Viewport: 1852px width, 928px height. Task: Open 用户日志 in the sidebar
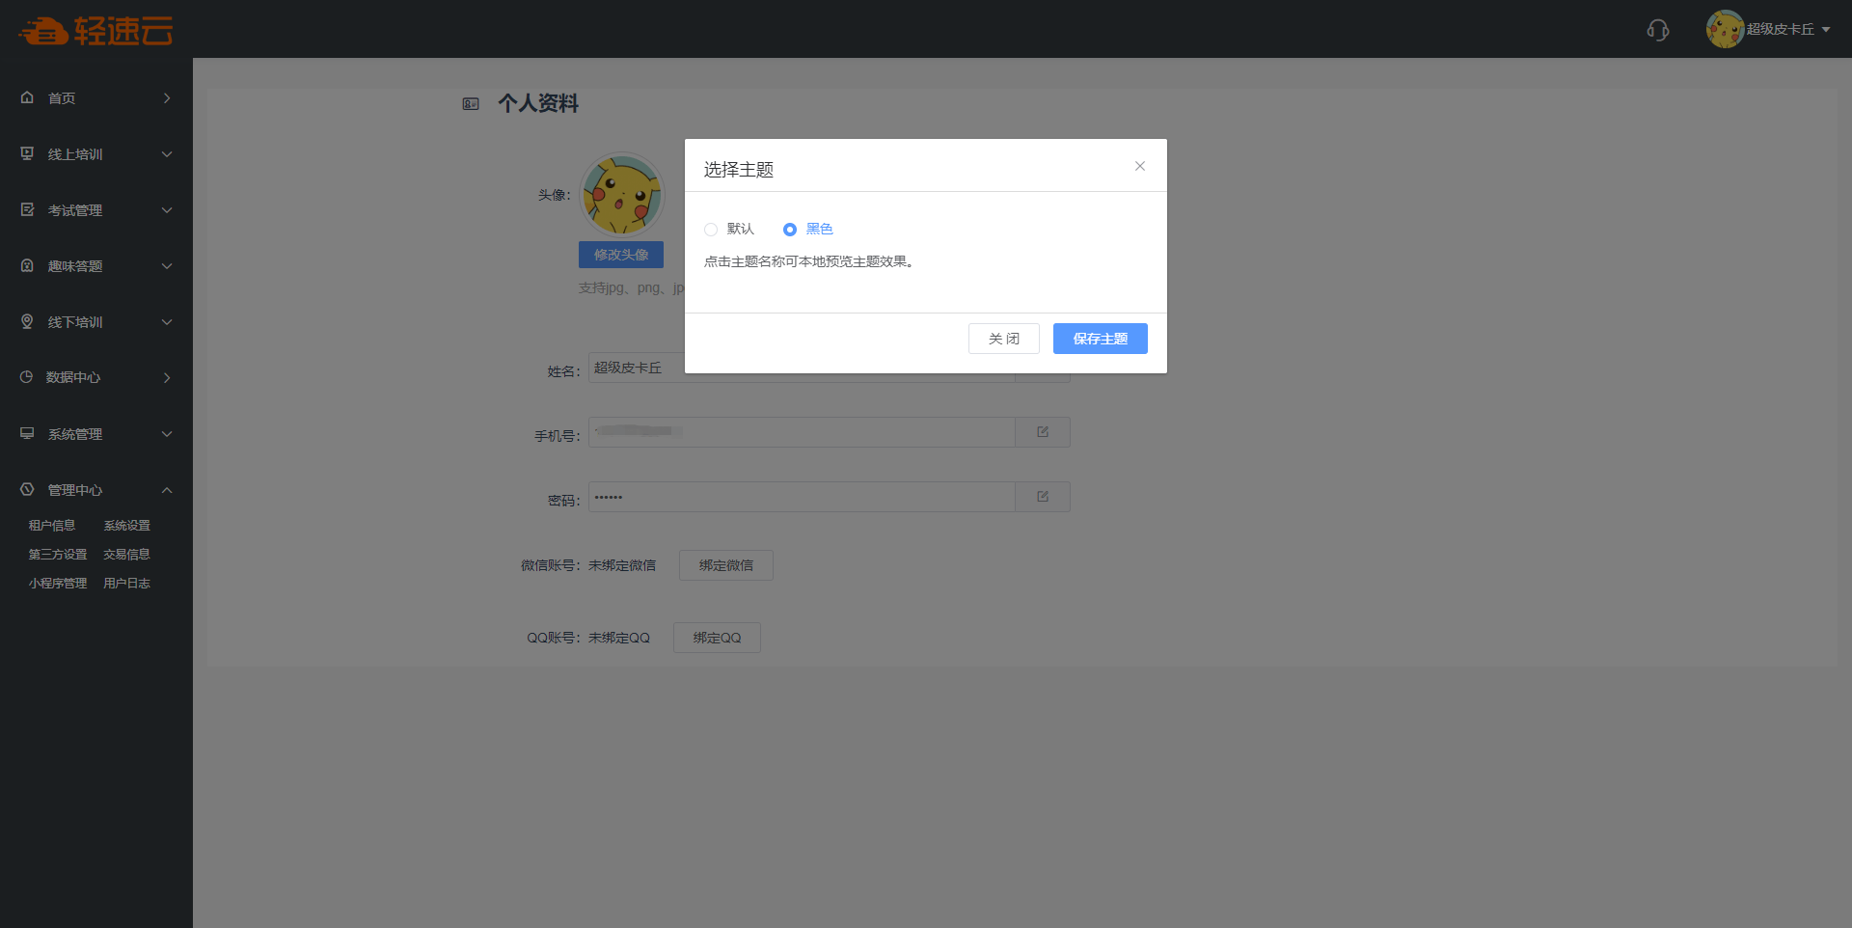[126, 584]
